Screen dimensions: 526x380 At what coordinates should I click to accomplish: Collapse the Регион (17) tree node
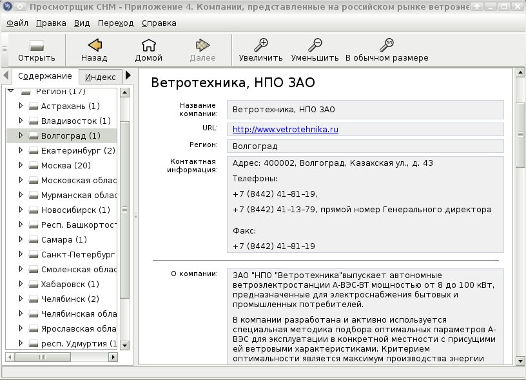pos(11,90)
